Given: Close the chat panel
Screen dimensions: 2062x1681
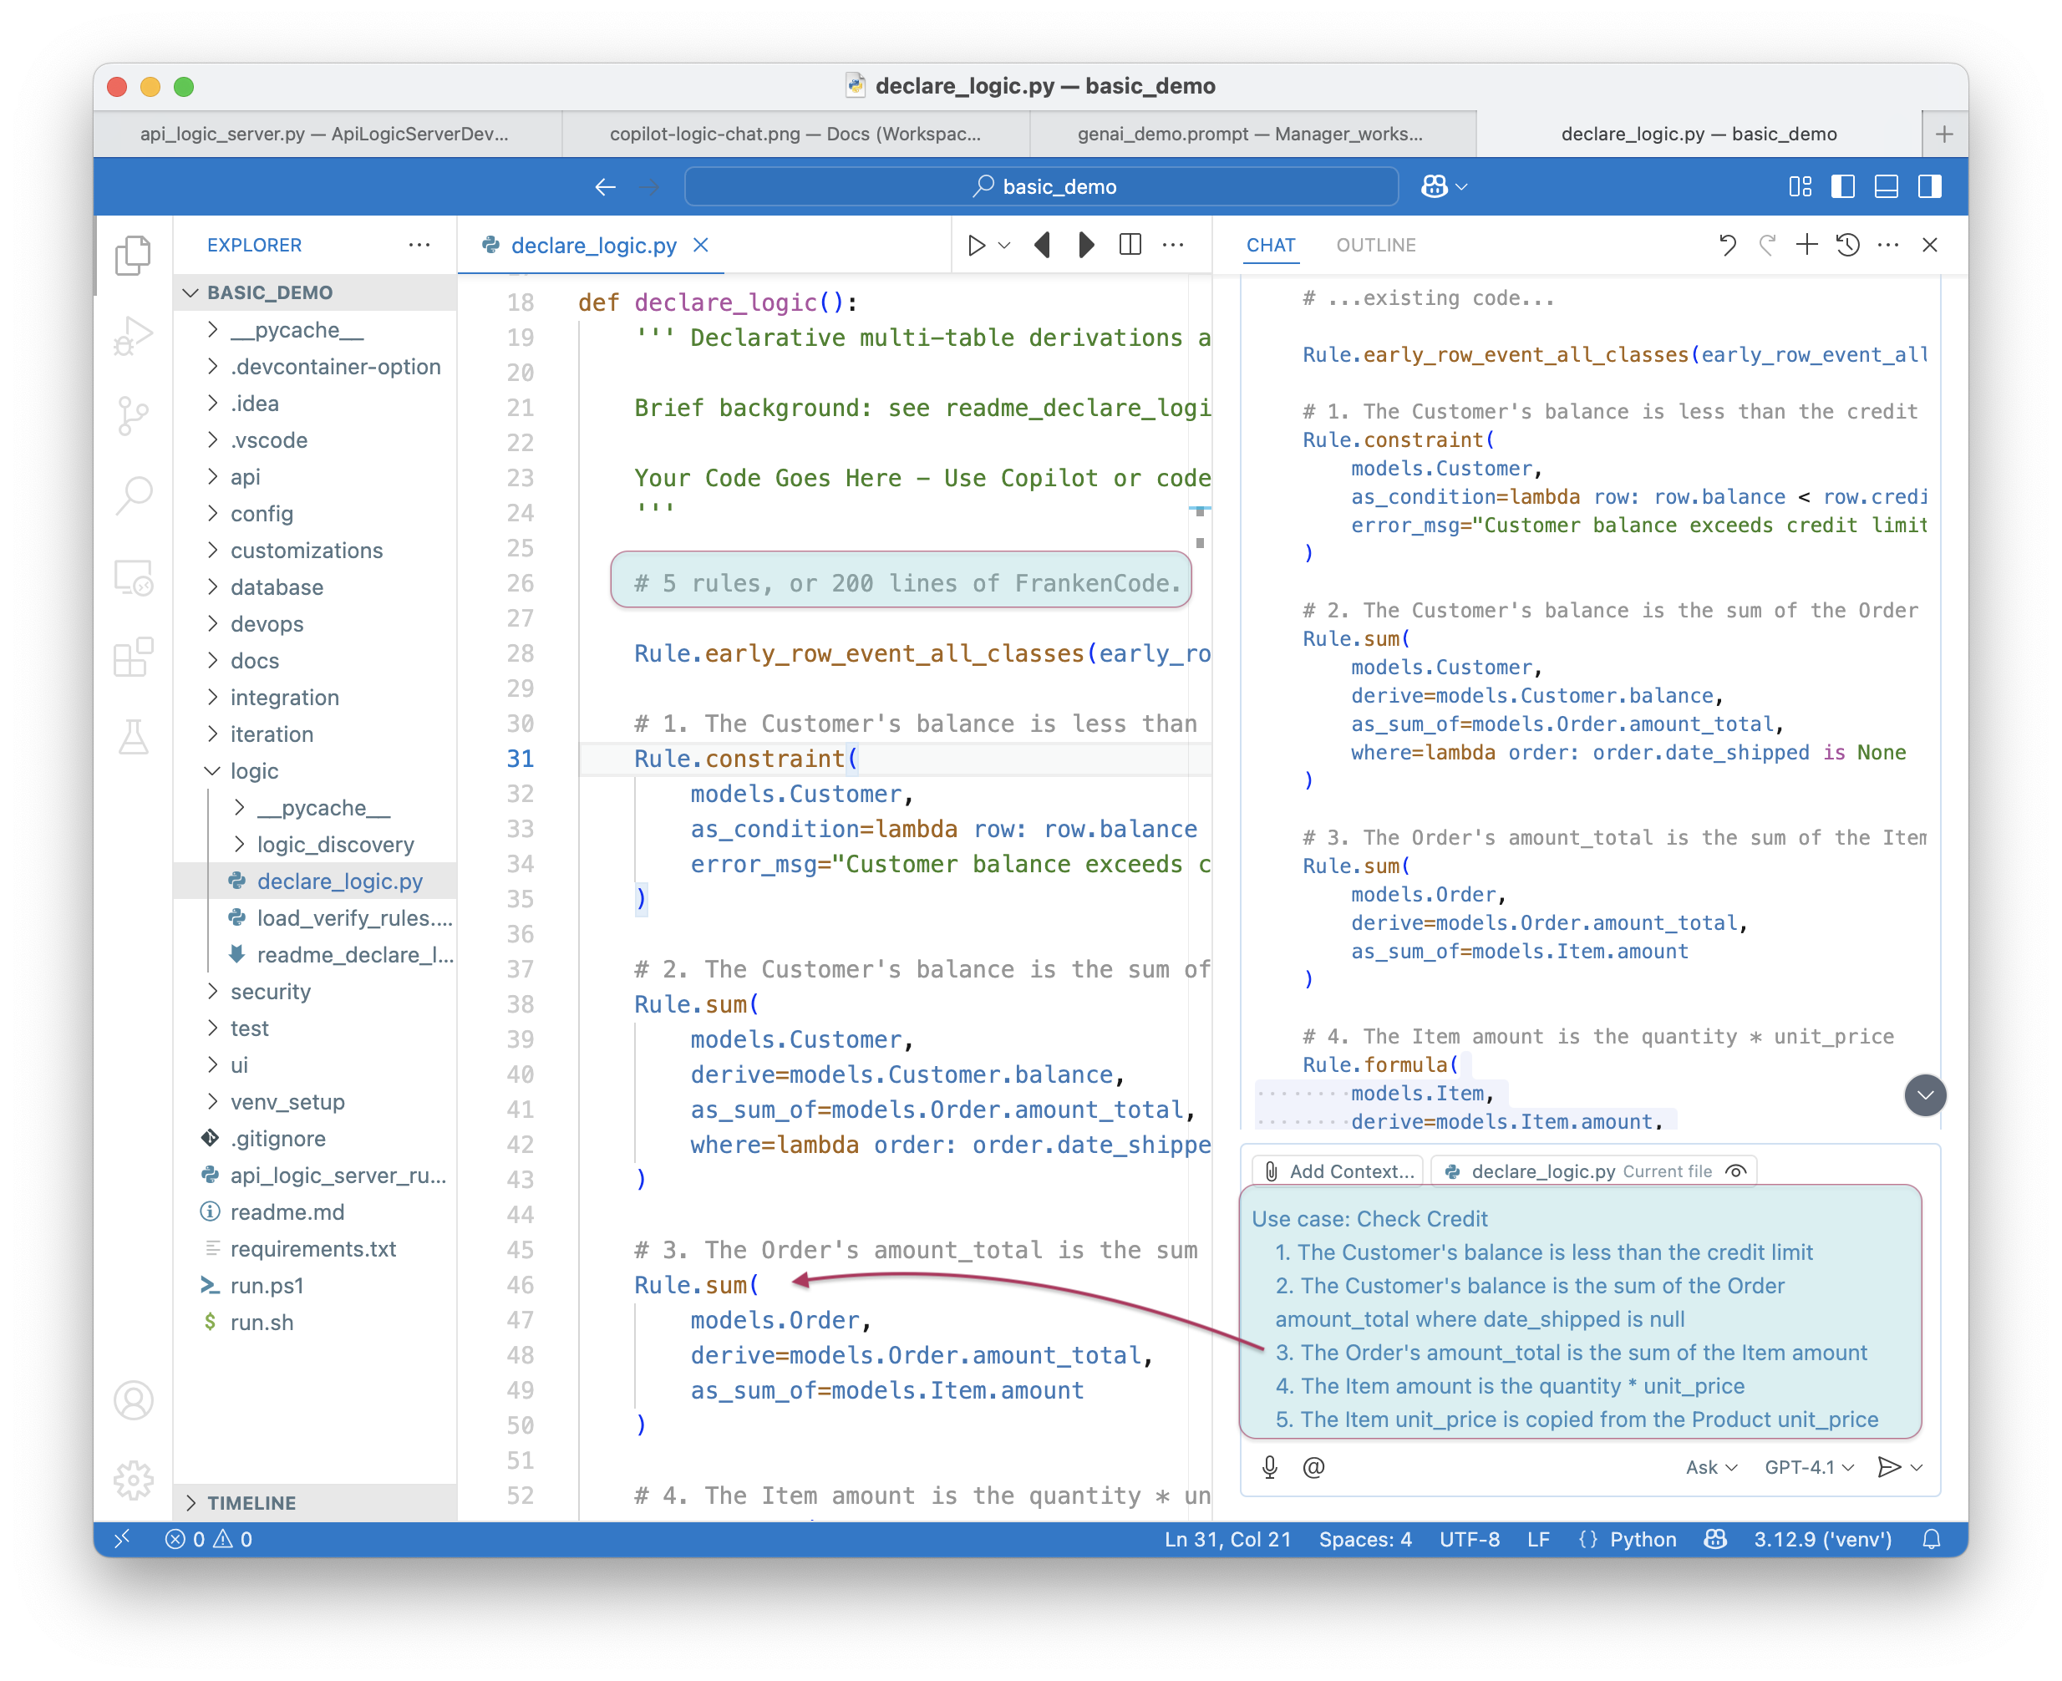Looking at the screenshot, I should [x=1929, y=245].
